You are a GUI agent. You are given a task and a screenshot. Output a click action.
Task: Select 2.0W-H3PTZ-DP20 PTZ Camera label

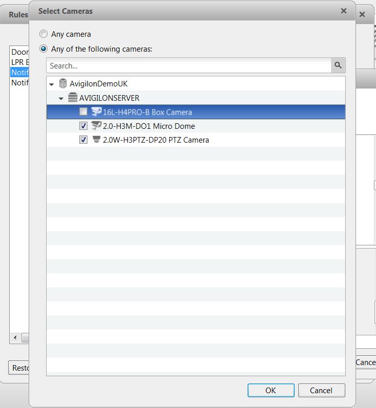click(156, 140)
